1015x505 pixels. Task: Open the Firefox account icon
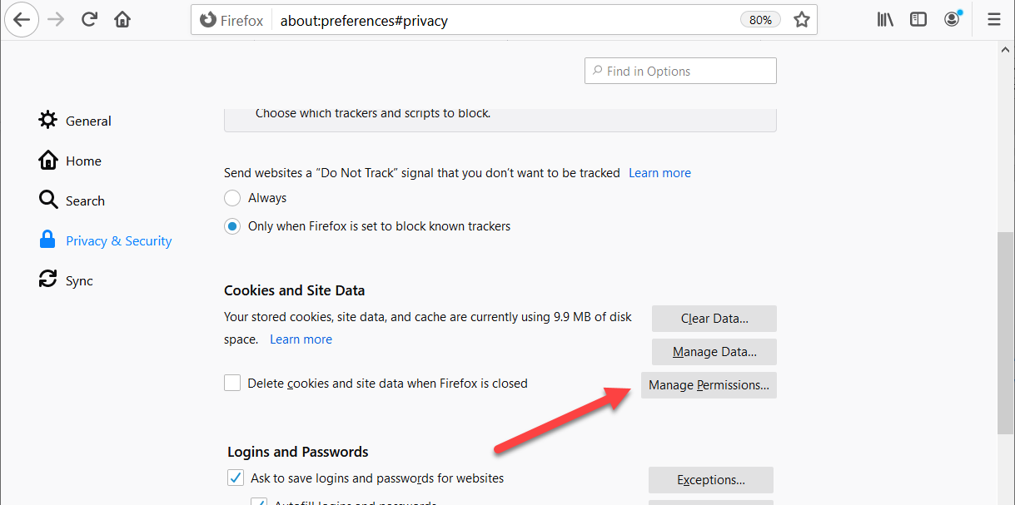tap(953, 20)
